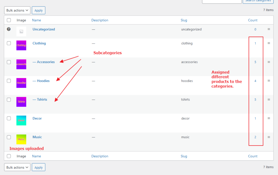
Task: Check the select-all box in table header
Action: [9, 20]
